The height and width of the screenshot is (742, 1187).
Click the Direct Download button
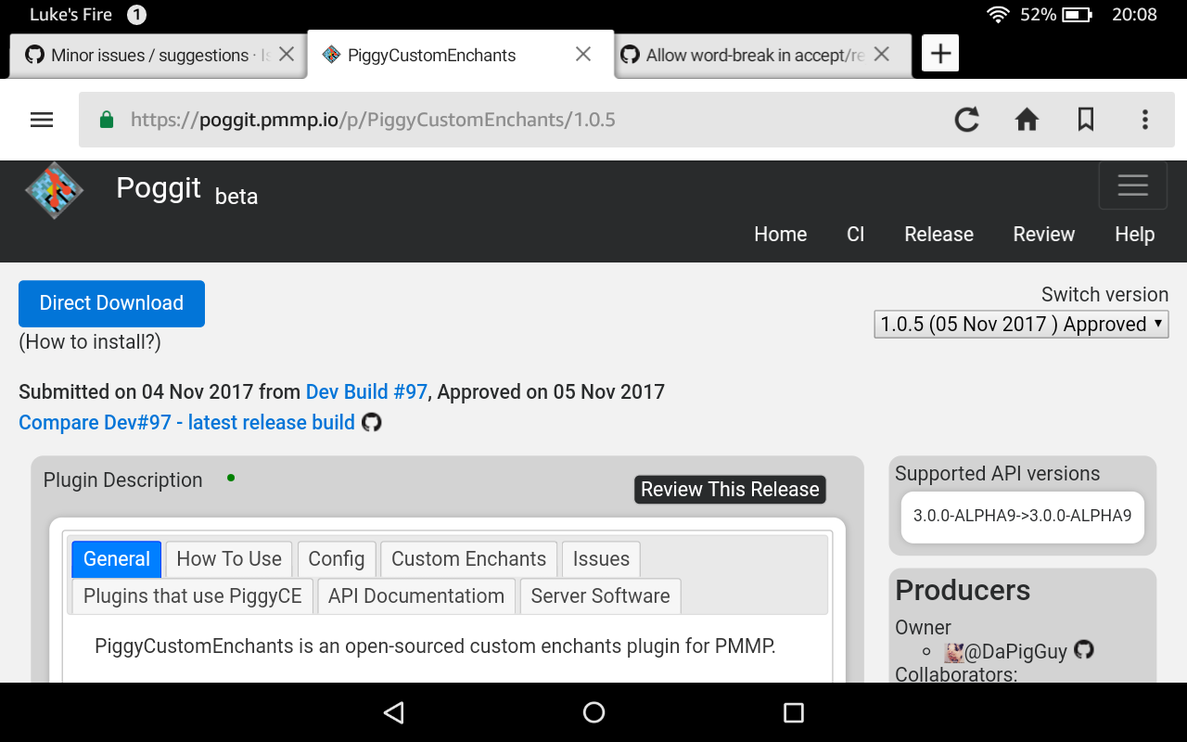click(111, 303)
